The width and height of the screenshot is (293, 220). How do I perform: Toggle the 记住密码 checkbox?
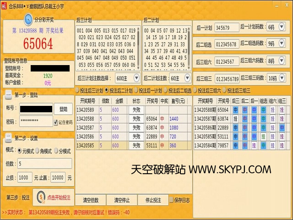click(56, 122)
